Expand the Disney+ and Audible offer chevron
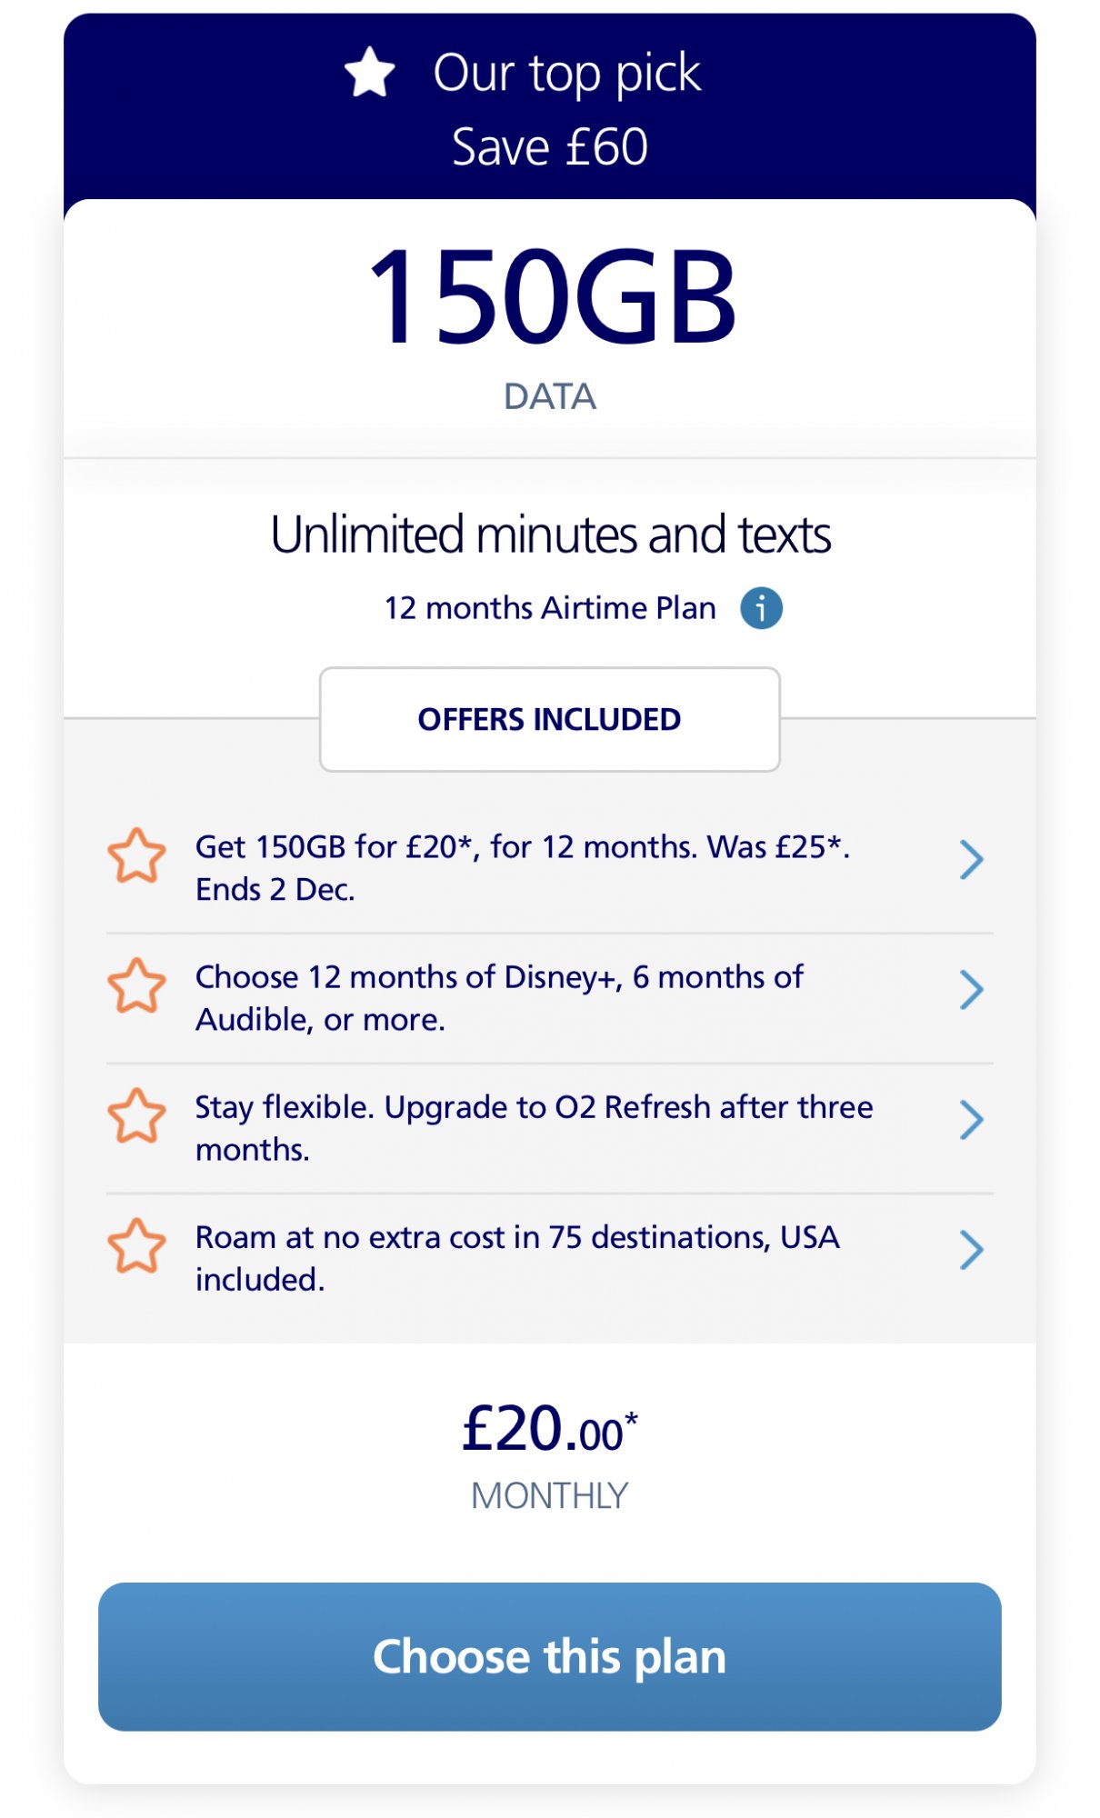 point(971,990)
